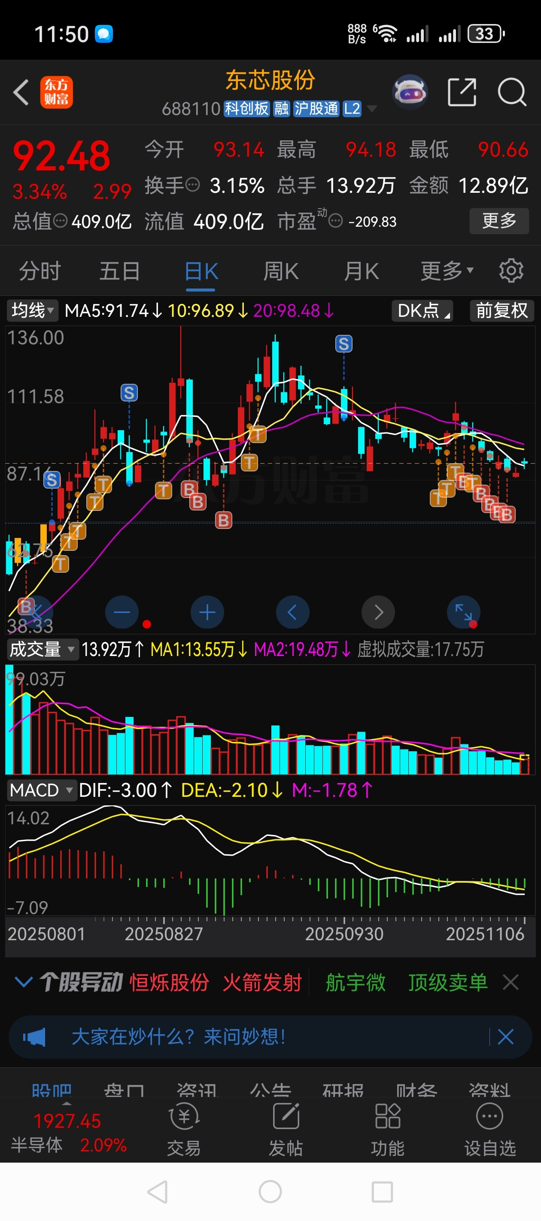Switch to 月K tab
The height and width of the screenshot is (1221, 541).
[x=361, y=271]
